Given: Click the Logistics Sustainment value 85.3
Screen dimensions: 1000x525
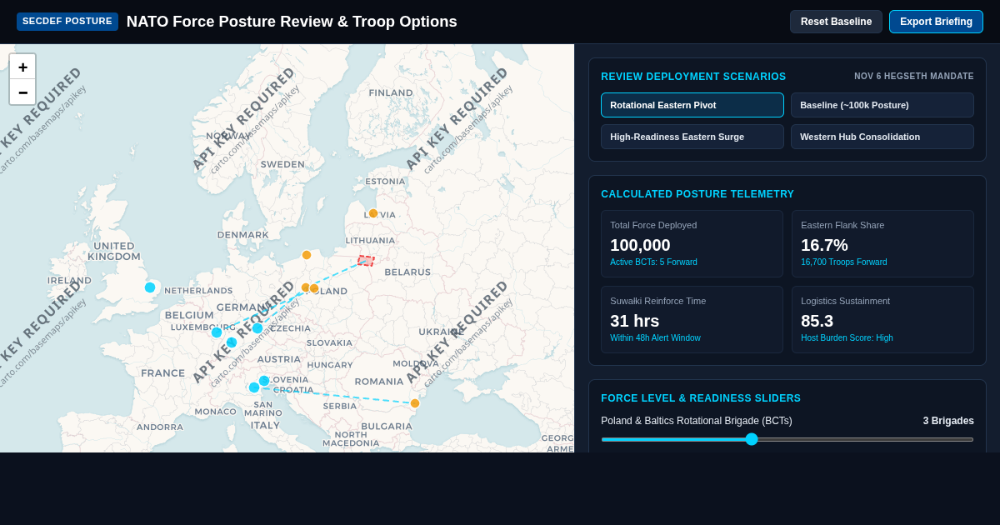Looking at the screenshot, I should 817,321.
